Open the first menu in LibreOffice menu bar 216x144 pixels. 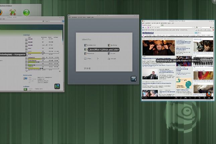(x=70, y=17)
